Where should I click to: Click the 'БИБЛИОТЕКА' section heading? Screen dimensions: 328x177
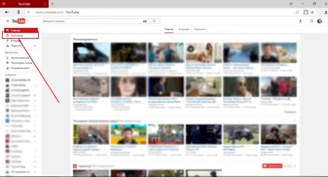point(11,52)
